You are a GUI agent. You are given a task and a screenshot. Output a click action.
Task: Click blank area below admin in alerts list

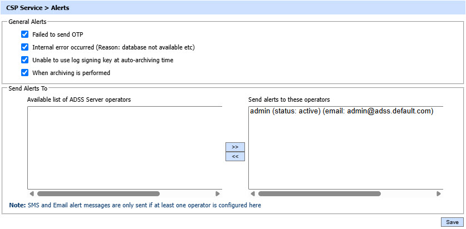coord(345,156)
